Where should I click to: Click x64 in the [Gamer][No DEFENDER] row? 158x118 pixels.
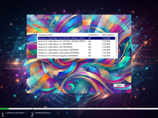[89, 53]
